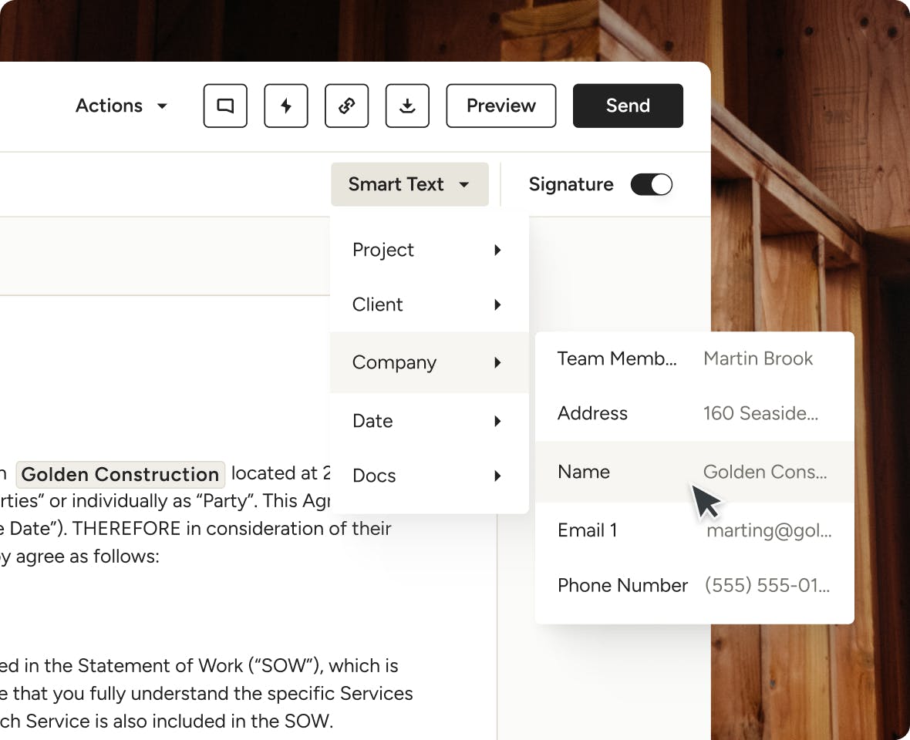Insert the Email 1 field

coord(694,530)
